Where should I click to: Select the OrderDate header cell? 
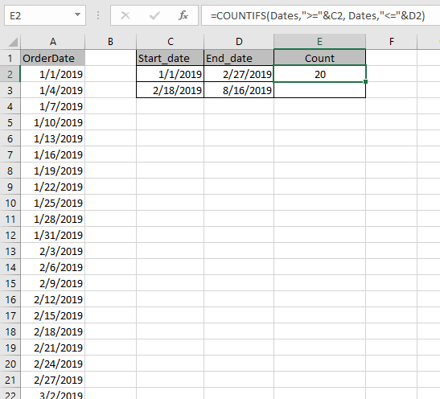click(53, 58)
